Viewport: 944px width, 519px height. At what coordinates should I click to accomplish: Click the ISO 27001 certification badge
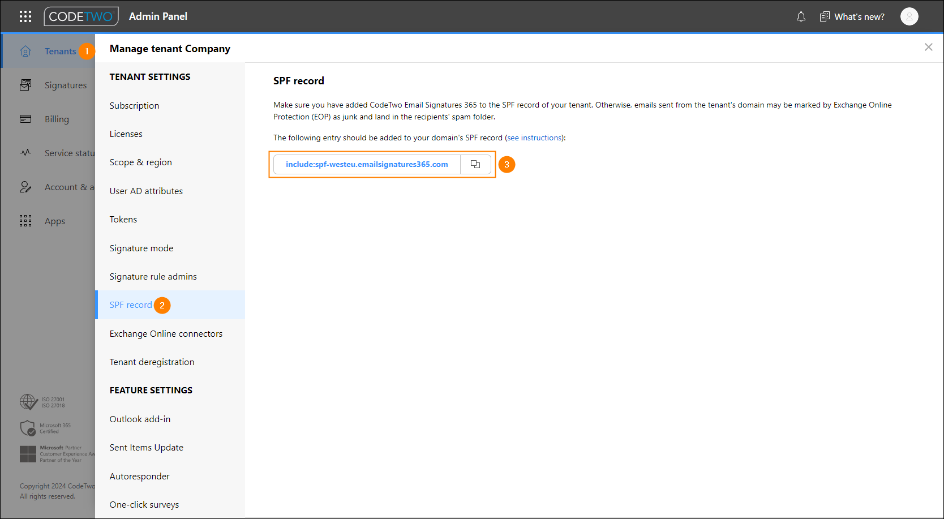[42, 402]
